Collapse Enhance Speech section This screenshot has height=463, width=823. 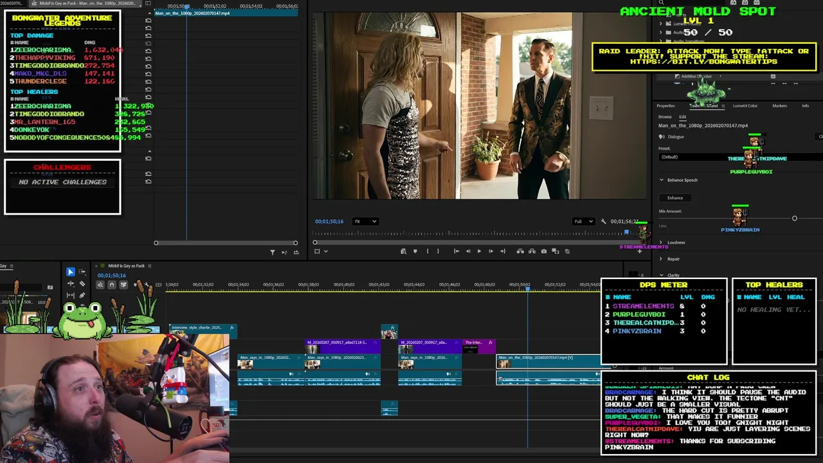tap(662, 180)
